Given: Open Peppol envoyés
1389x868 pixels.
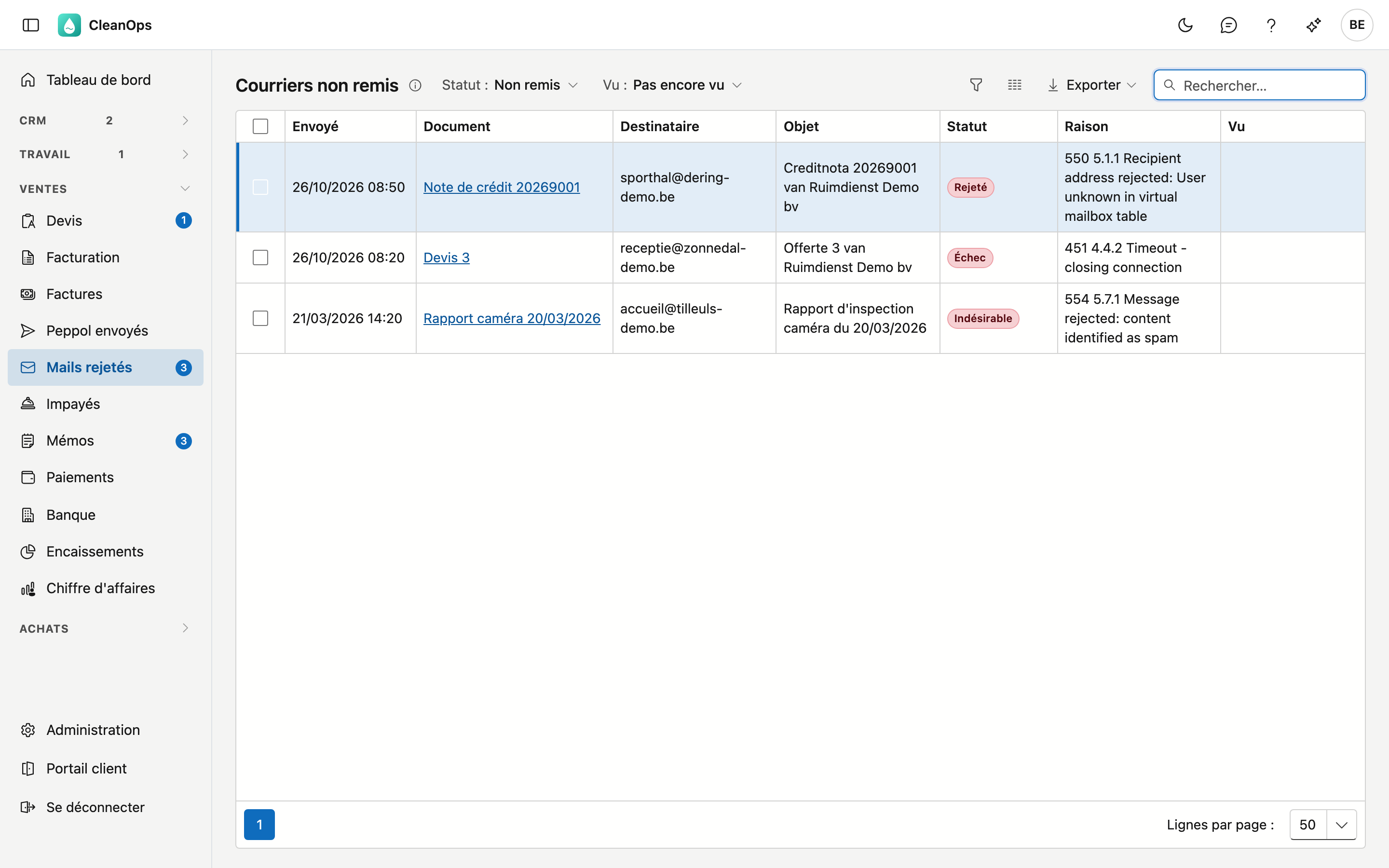Looking at the screenshot, I should point(106,331).
